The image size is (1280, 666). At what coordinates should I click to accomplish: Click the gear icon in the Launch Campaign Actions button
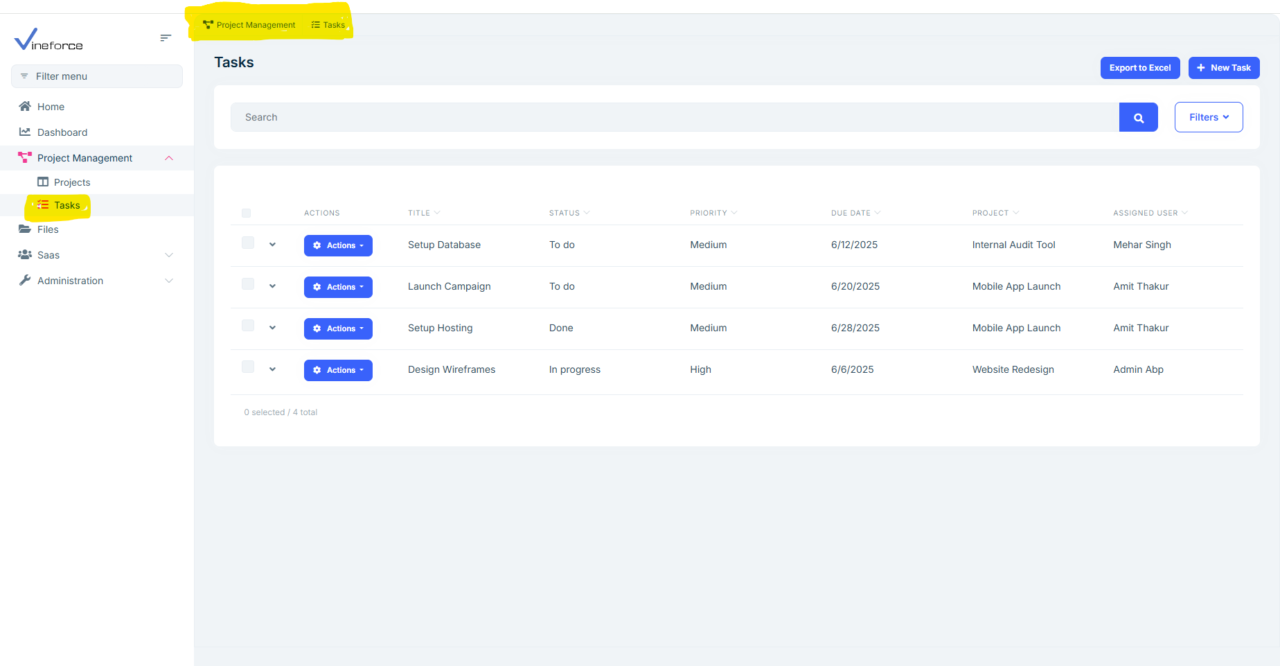coord(317,287)
